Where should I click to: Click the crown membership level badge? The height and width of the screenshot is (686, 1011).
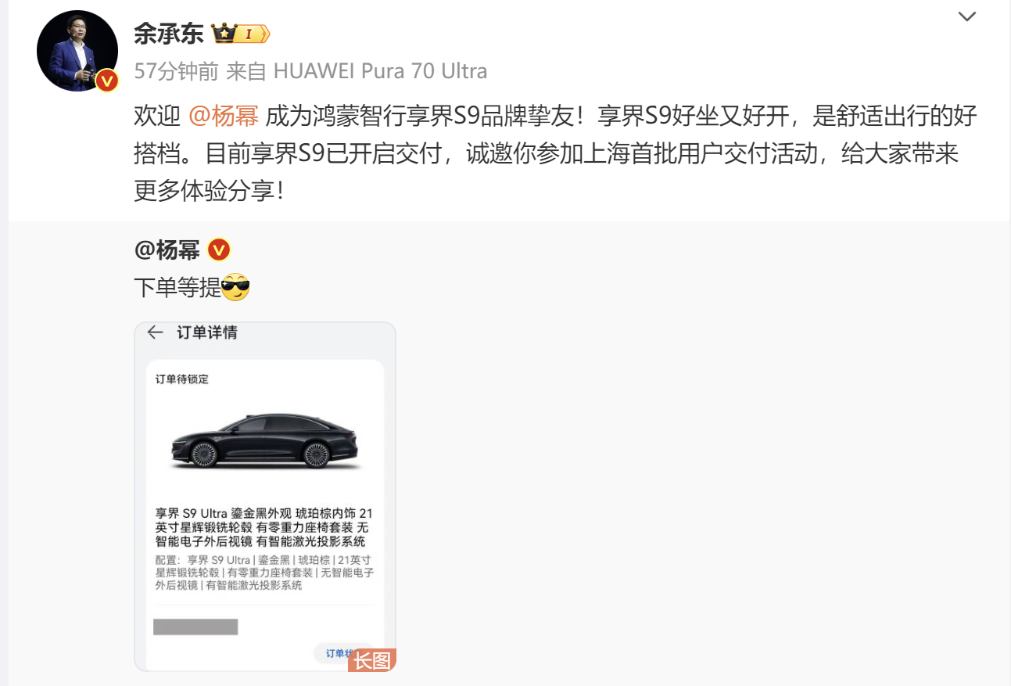coord(241,34)
